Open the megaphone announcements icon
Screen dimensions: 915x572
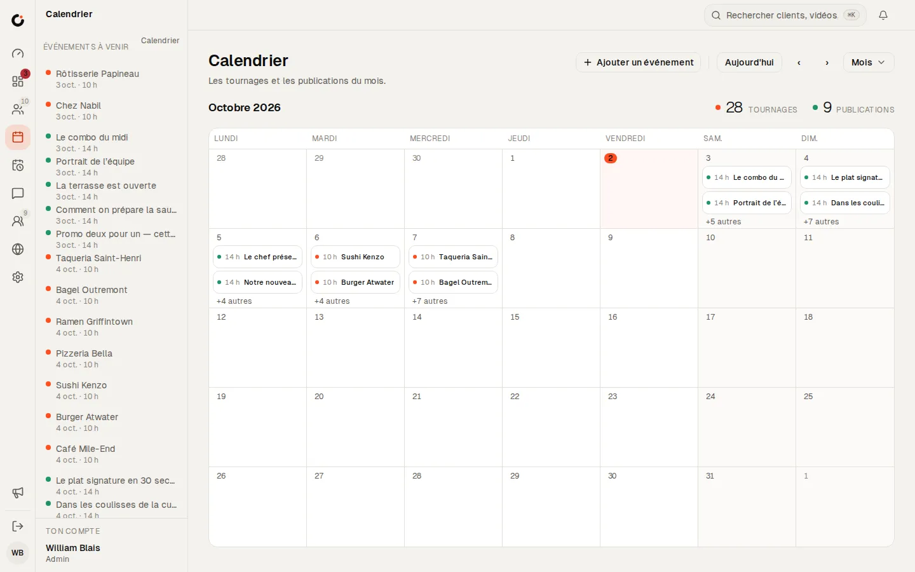click(18, 493)
